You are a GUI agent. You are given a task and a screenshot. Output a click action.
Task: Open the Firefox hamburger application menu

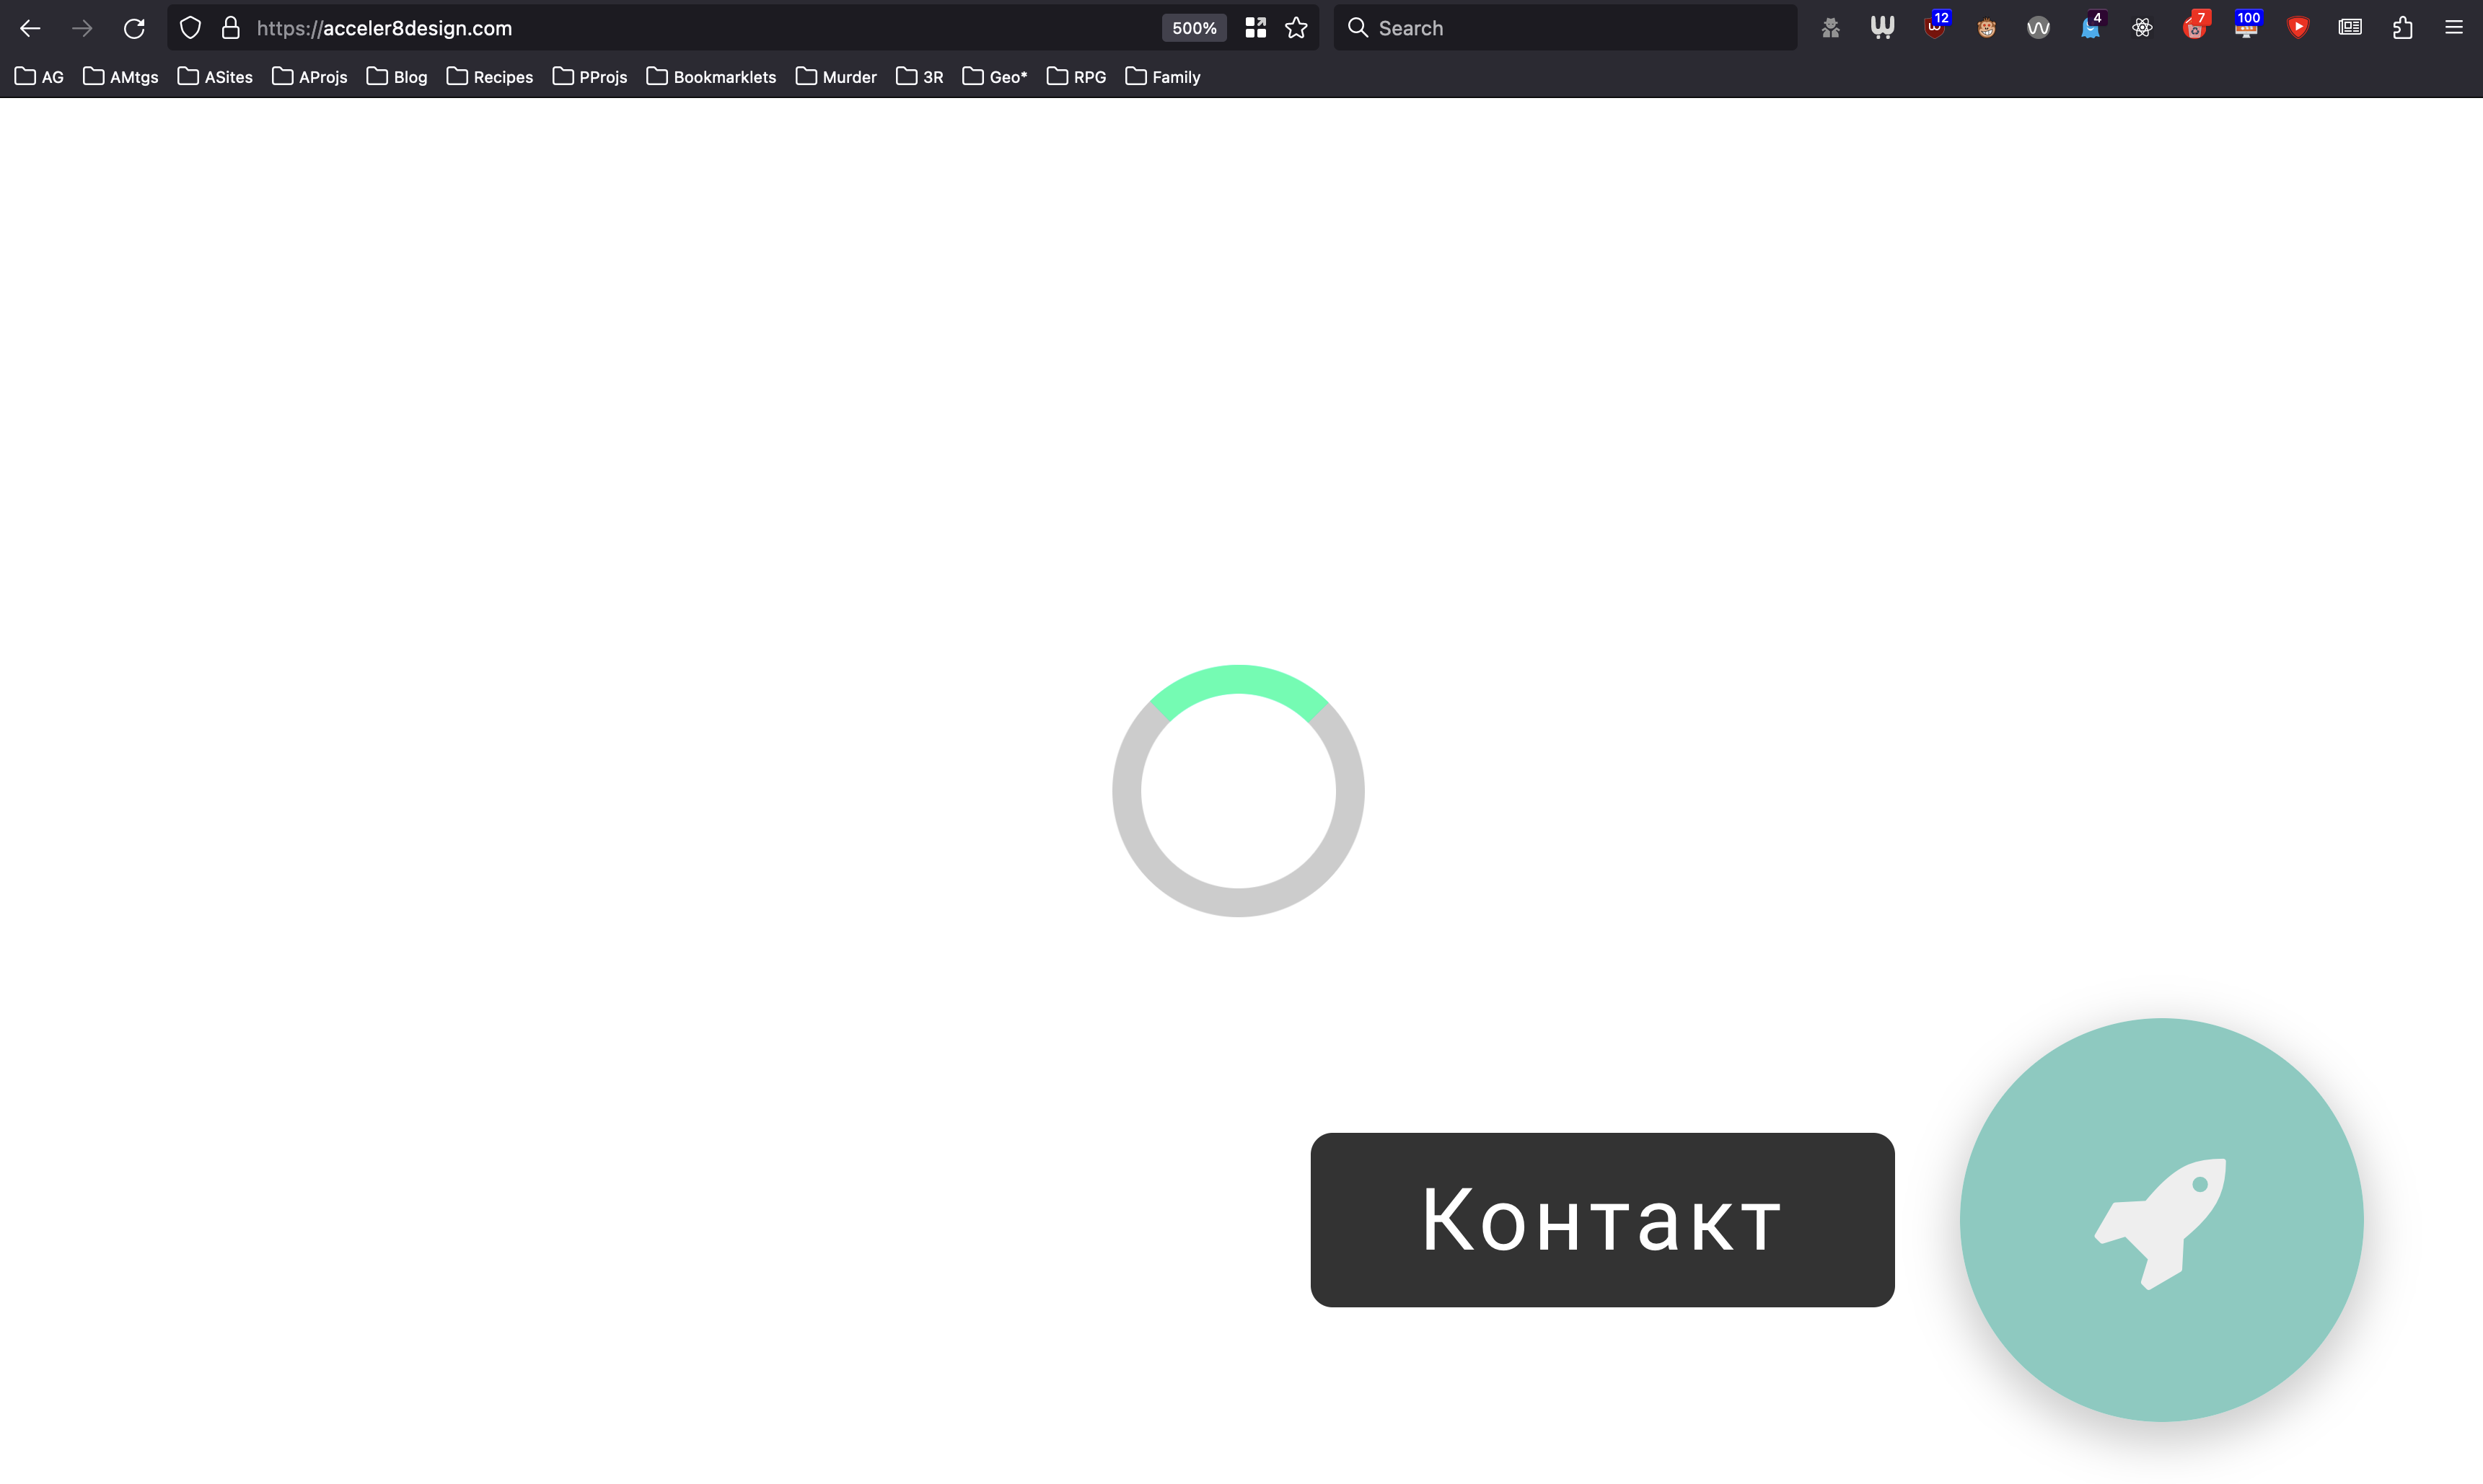coord(2454,28)
